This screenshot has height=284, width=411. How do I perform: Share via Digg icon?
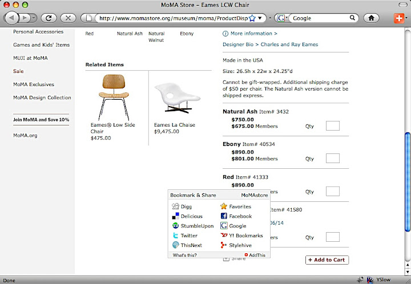[175, 206]
